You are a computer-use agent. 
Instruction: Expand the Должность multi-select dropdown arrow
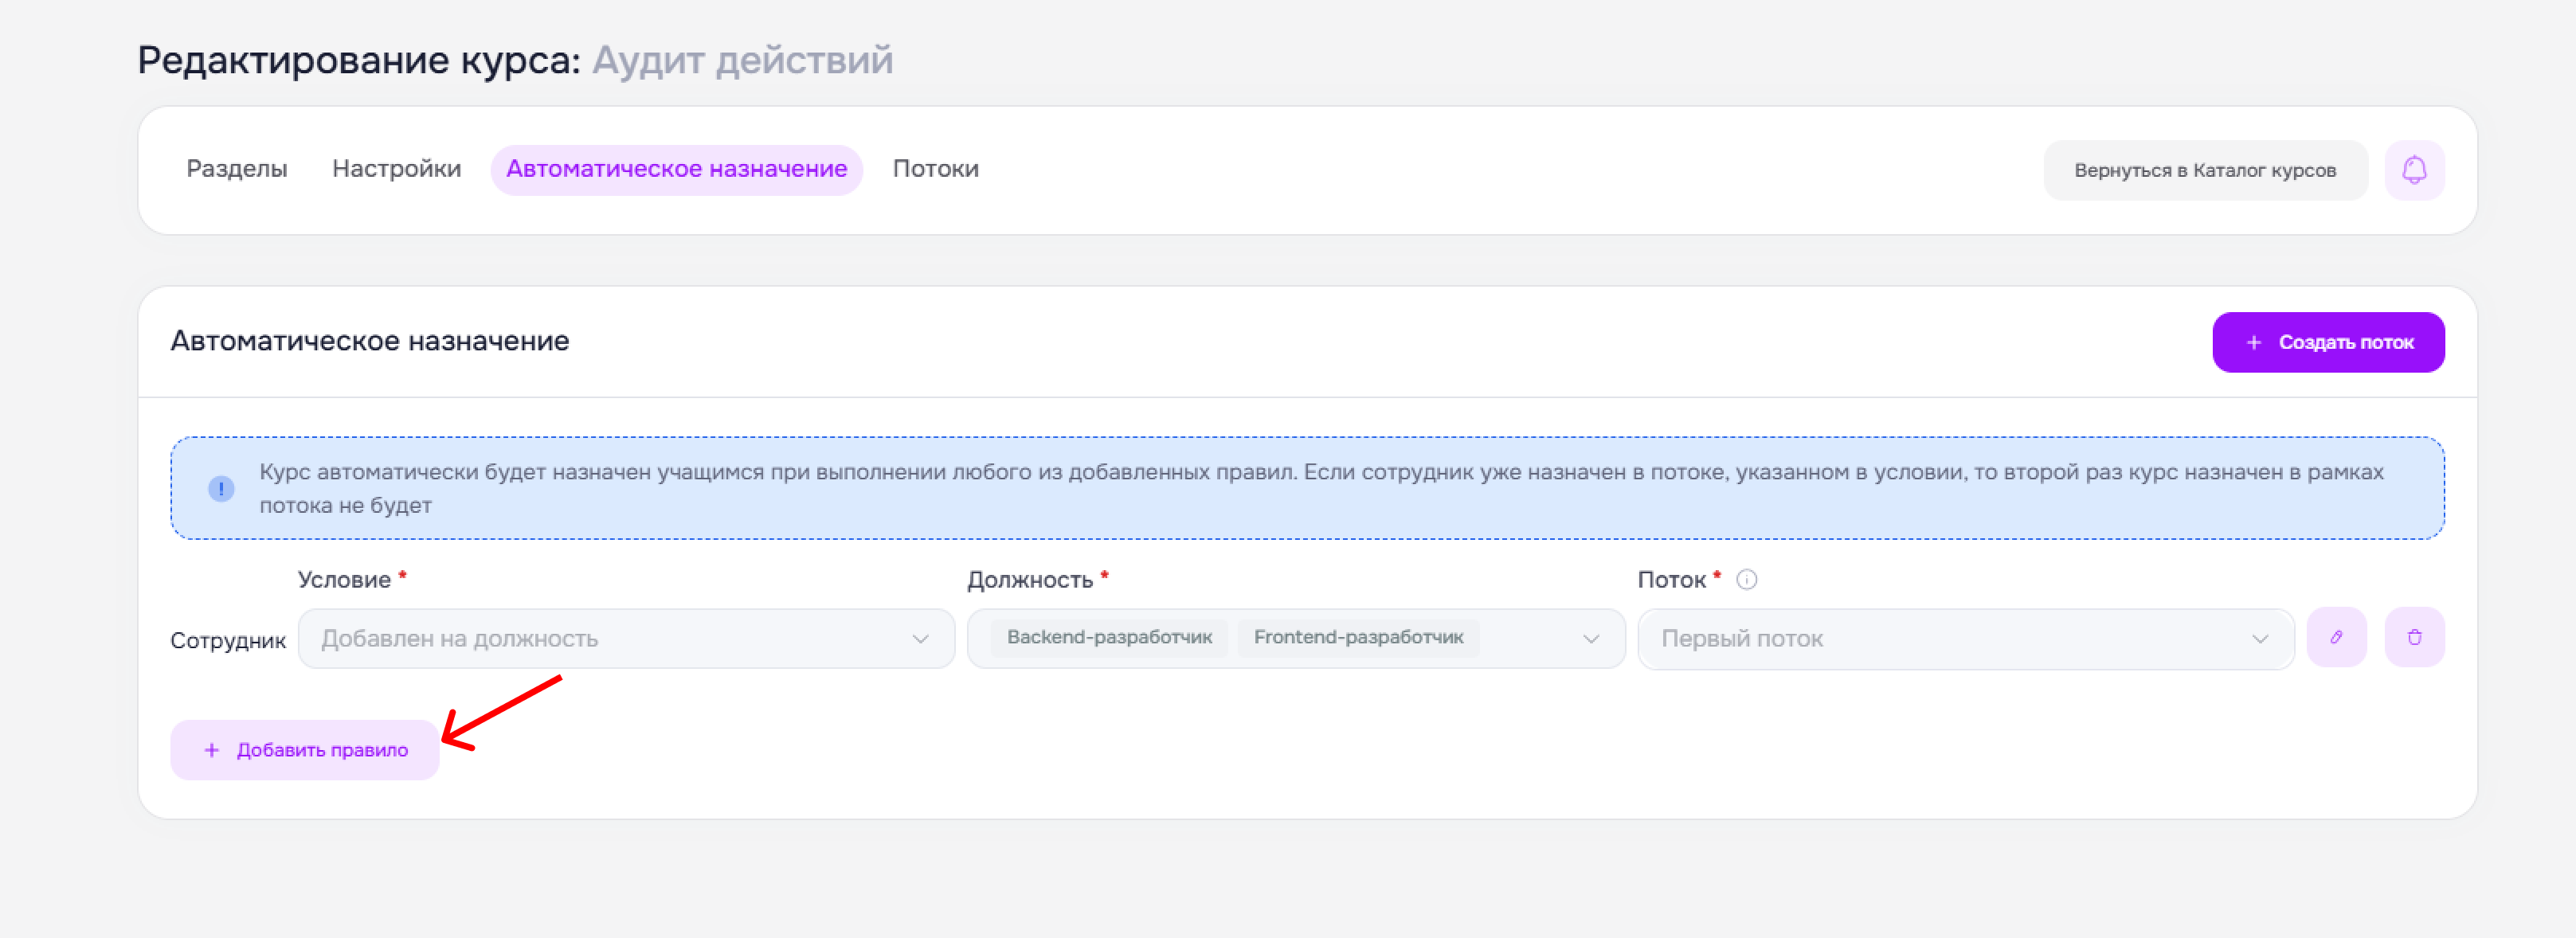[x=1590, y=638]
